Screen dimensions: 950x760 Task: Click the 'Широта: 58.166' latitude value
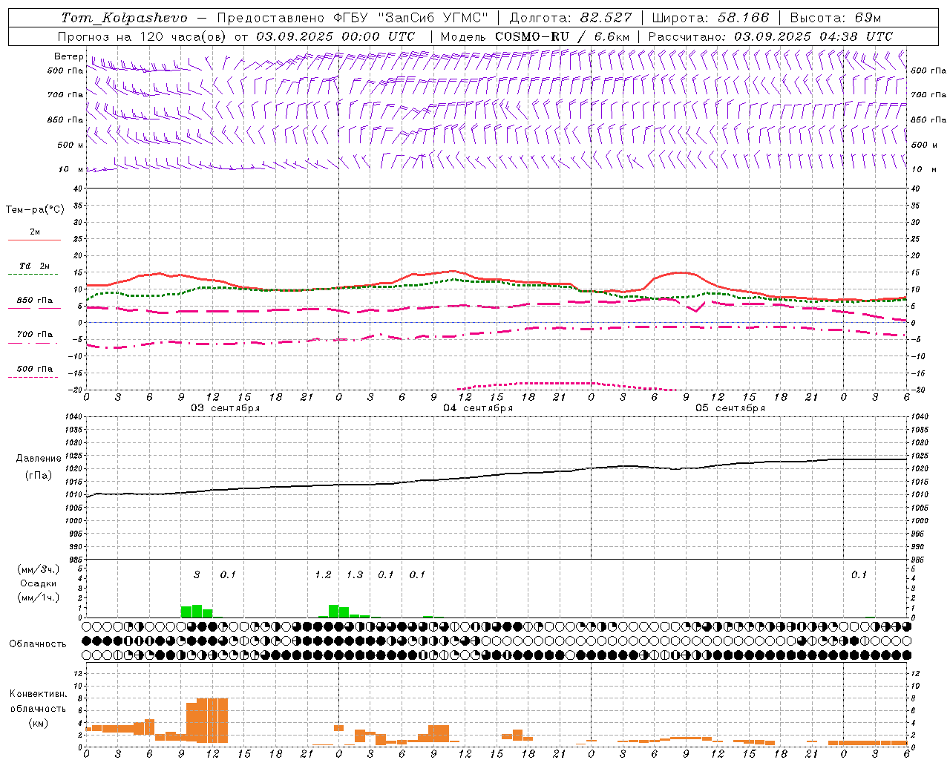(x=710, y=18)
